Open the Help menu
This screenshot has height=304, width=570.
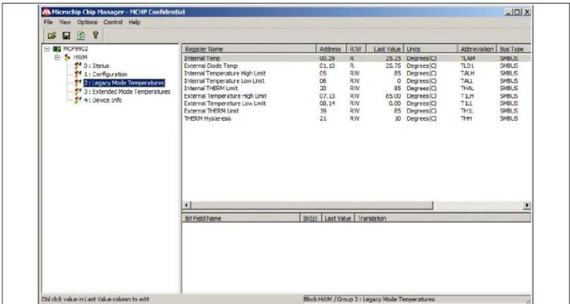click(134, 22)
